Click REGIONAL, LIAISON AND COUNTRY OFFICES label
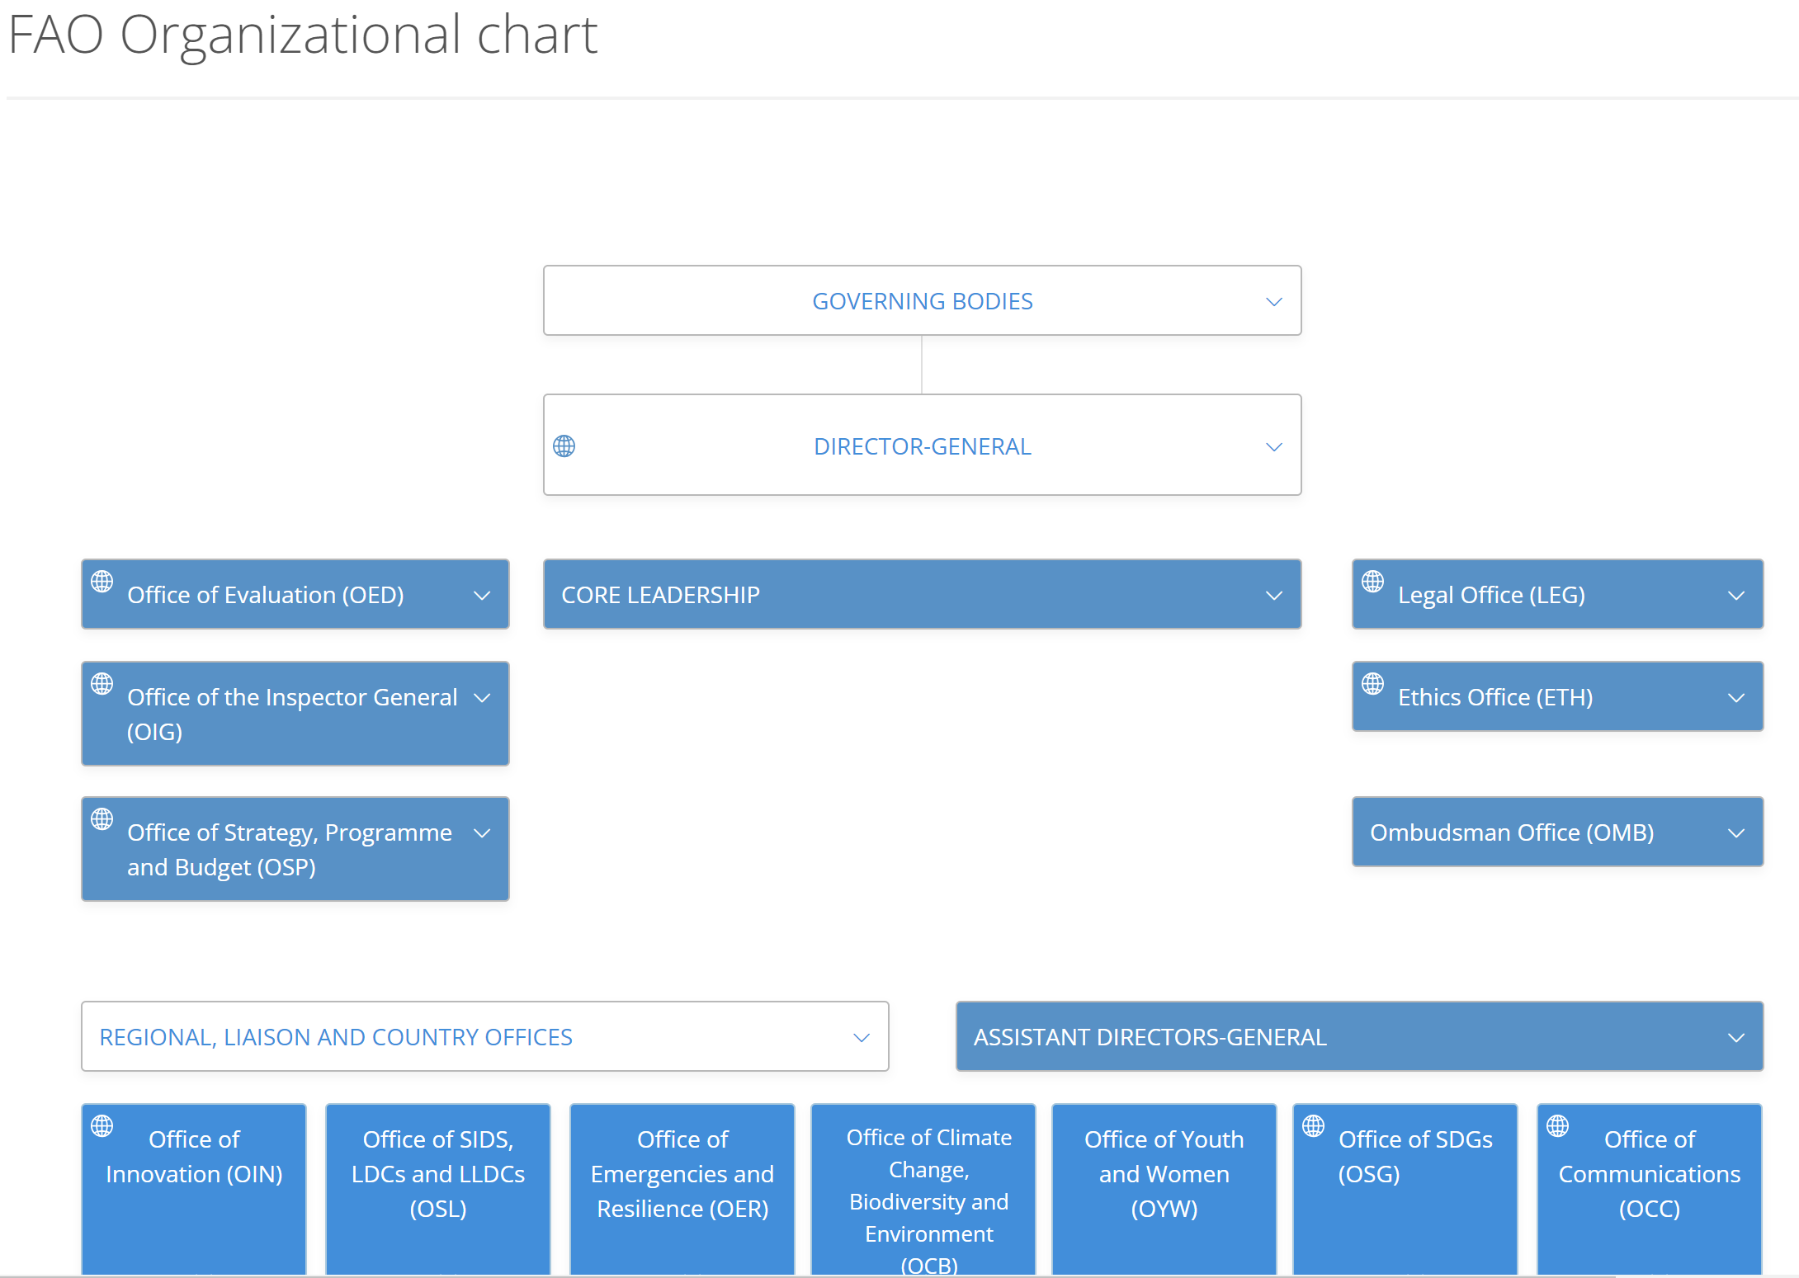This screenshot has height=1278, width=1799. coord(336,1037)
